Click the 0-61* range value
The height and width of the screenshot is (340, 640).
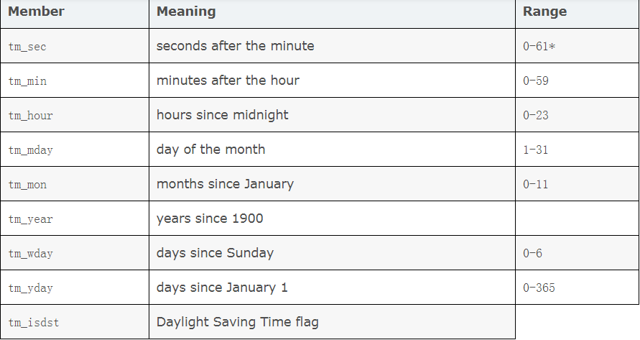pyautogui.click(x=539, y=46)
